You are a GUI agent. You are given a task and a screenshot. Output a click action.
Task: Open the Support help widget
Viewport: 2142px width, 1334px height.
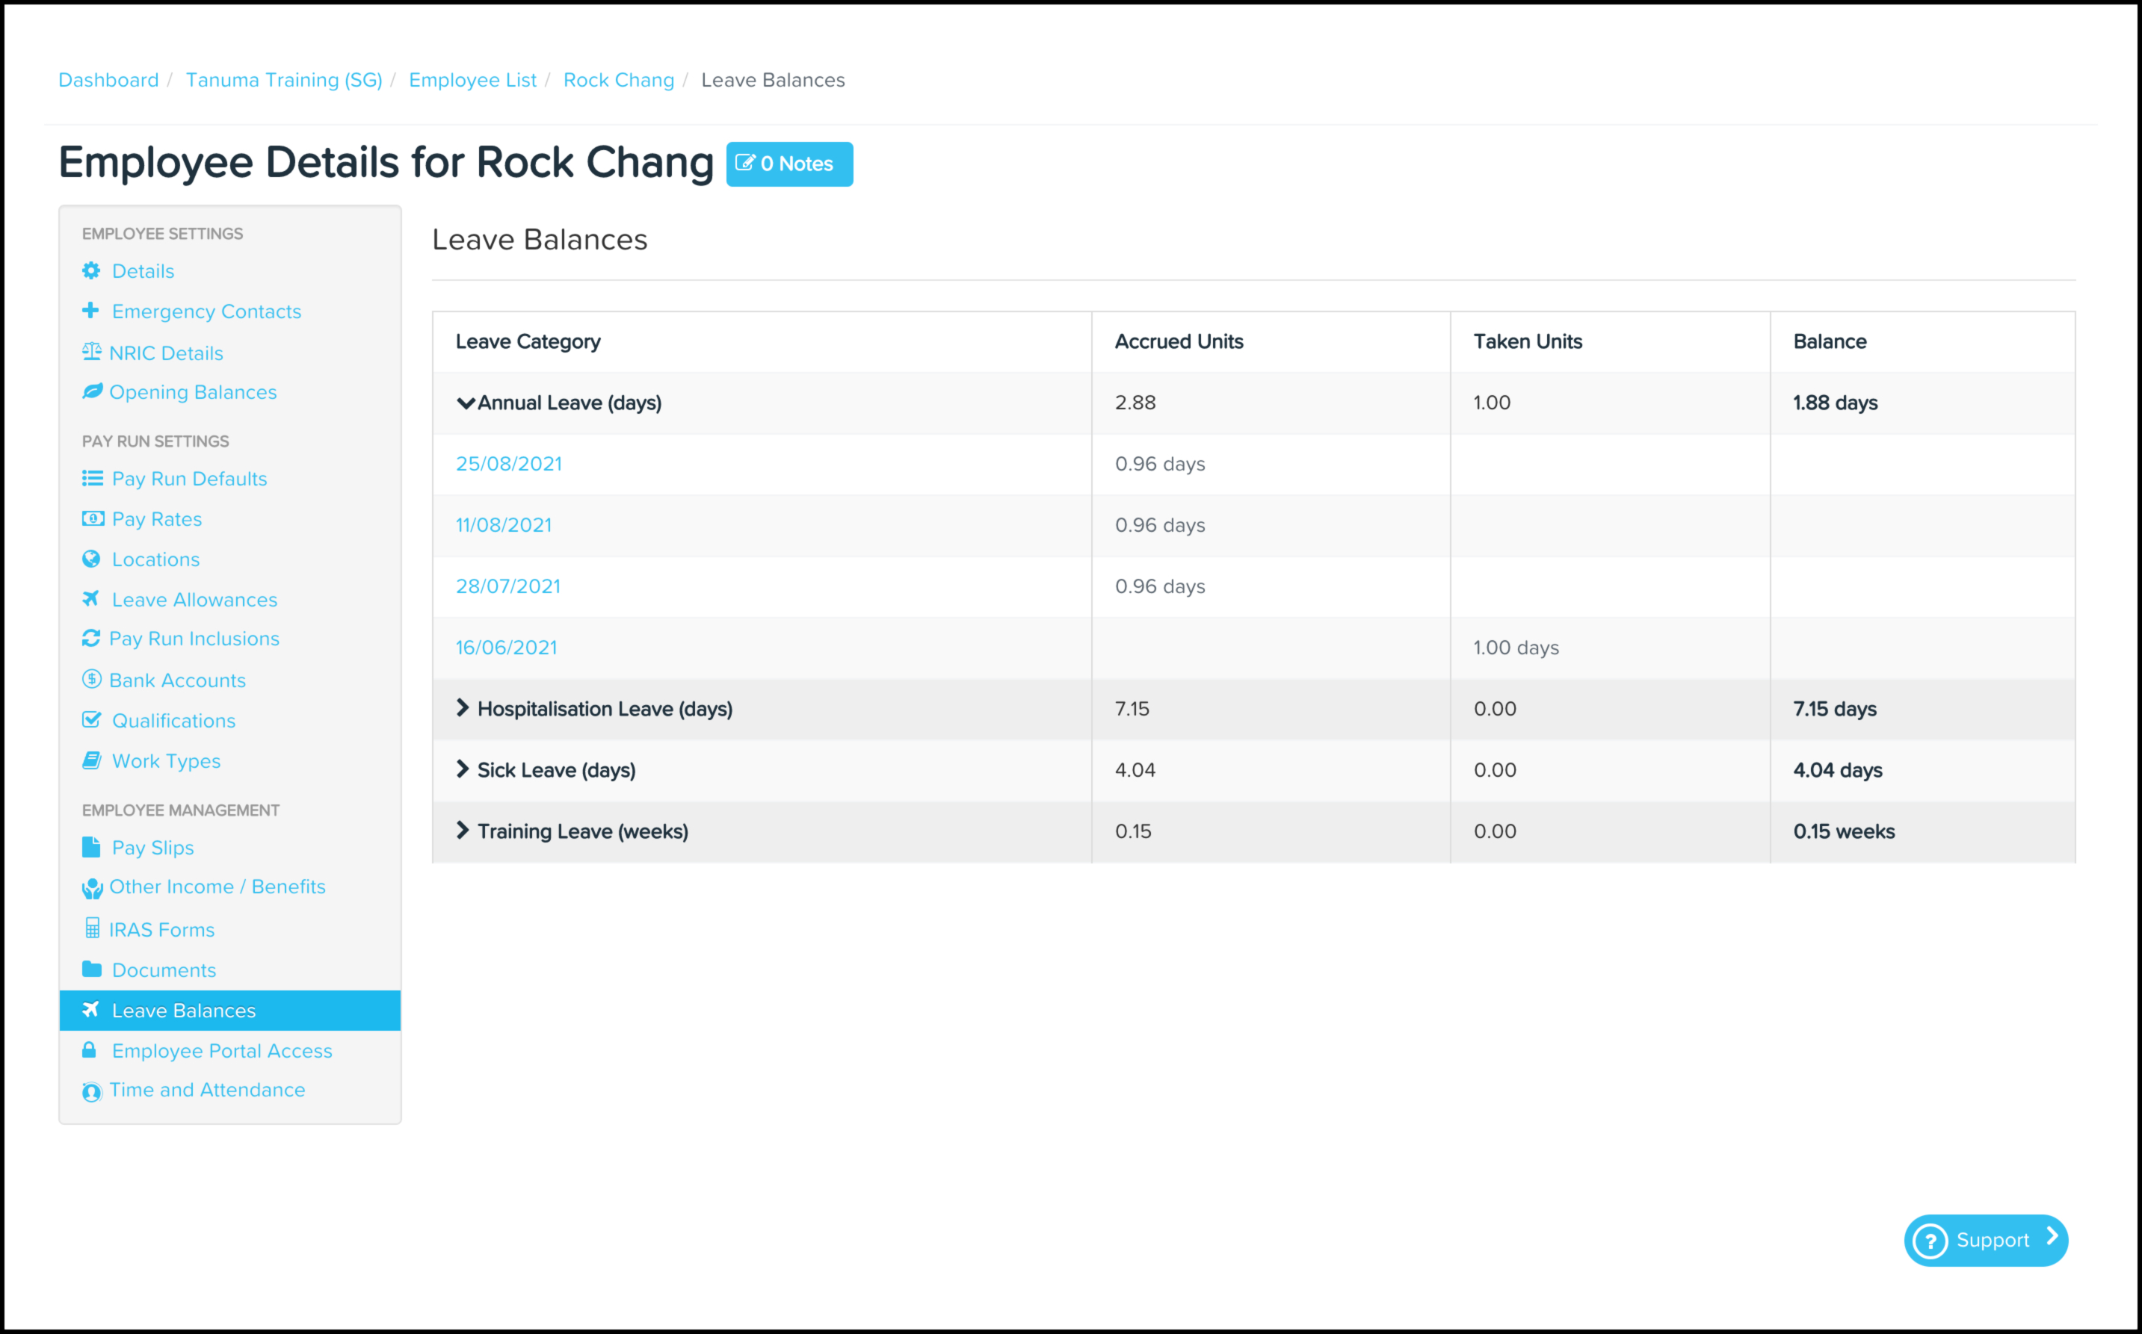(x=1985, y=1240)
